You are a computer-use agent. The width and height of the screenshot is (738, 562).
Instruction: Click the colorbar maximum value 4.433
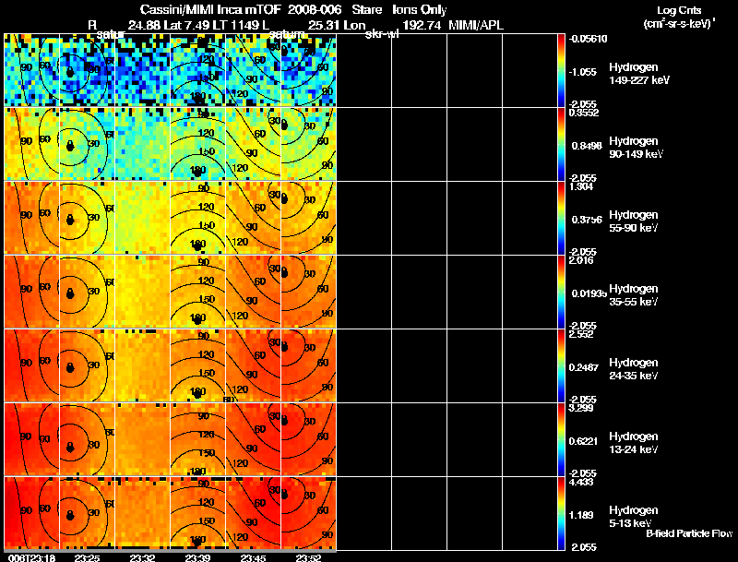point(581,482)
